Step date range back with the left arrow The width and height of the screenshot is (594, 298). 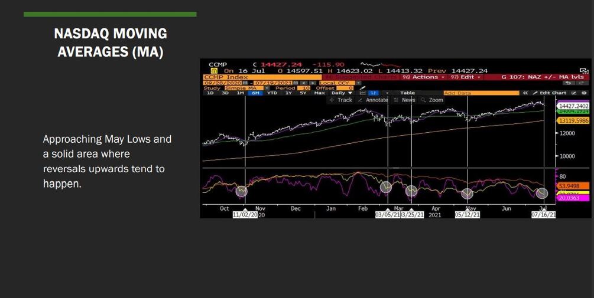coord(304,83)
